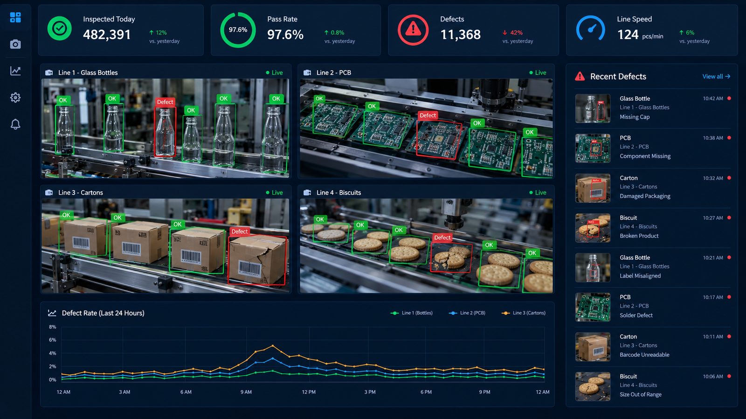Select the Size Out of Range entry
This screenshot has width=746, height=419.
pos(653,386)
